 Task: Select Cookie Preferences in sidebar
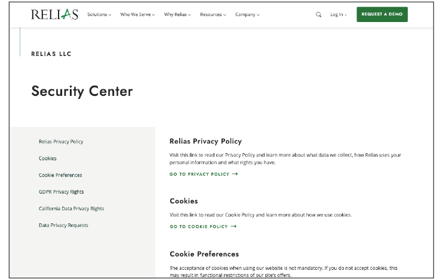point(60,175)
